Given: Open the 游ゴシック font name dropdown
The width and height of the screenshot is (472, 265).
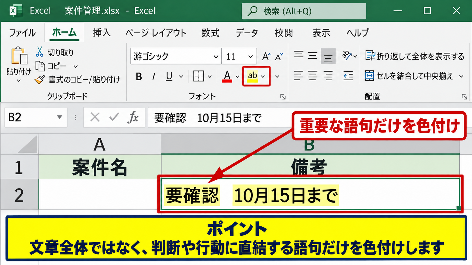Looking at the screenshot, I should coord(216,57).
